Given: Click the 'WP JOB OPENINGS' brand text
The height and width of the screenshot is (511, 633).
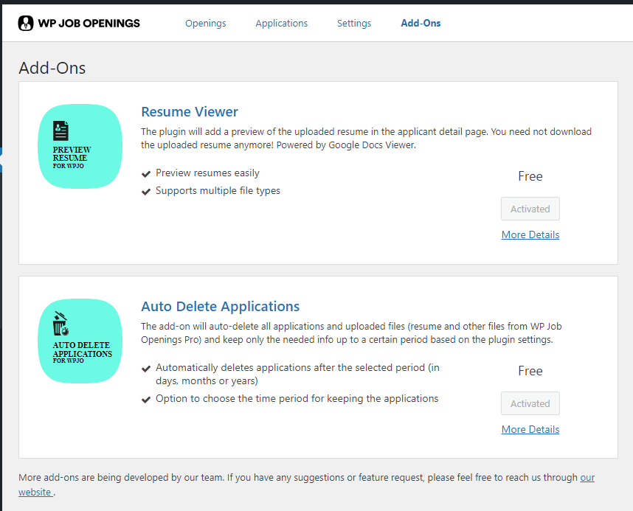Looking at the screenshot, I should [89, 24].
